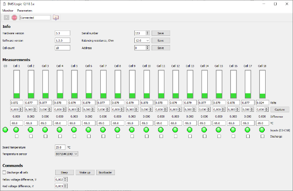Click the Hardware version field
The width and height of the screenshot is (293, 191).
[63, 33]
